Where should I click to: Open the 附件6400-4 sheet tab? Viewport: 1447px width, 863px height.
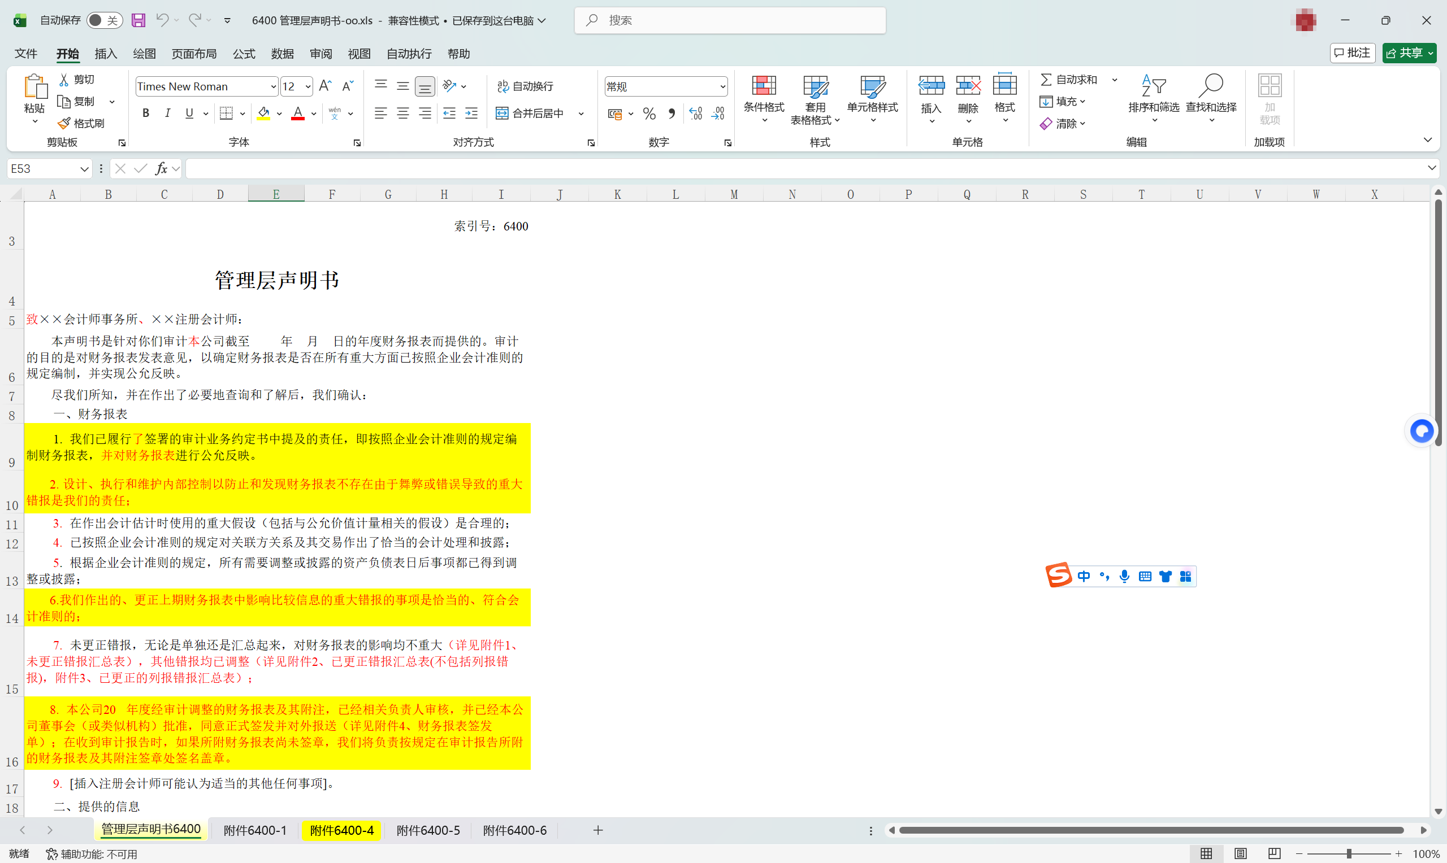[x=341, y=830]
